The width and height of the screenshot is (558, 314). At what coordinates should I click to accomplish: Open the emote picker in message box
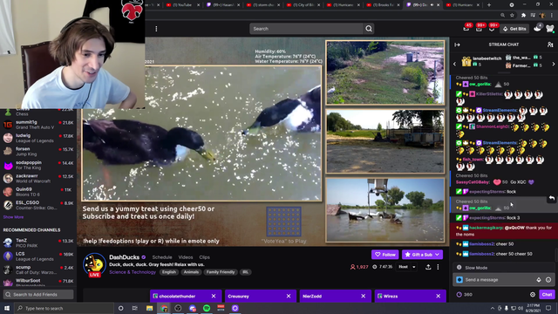[x=548, y=280]
